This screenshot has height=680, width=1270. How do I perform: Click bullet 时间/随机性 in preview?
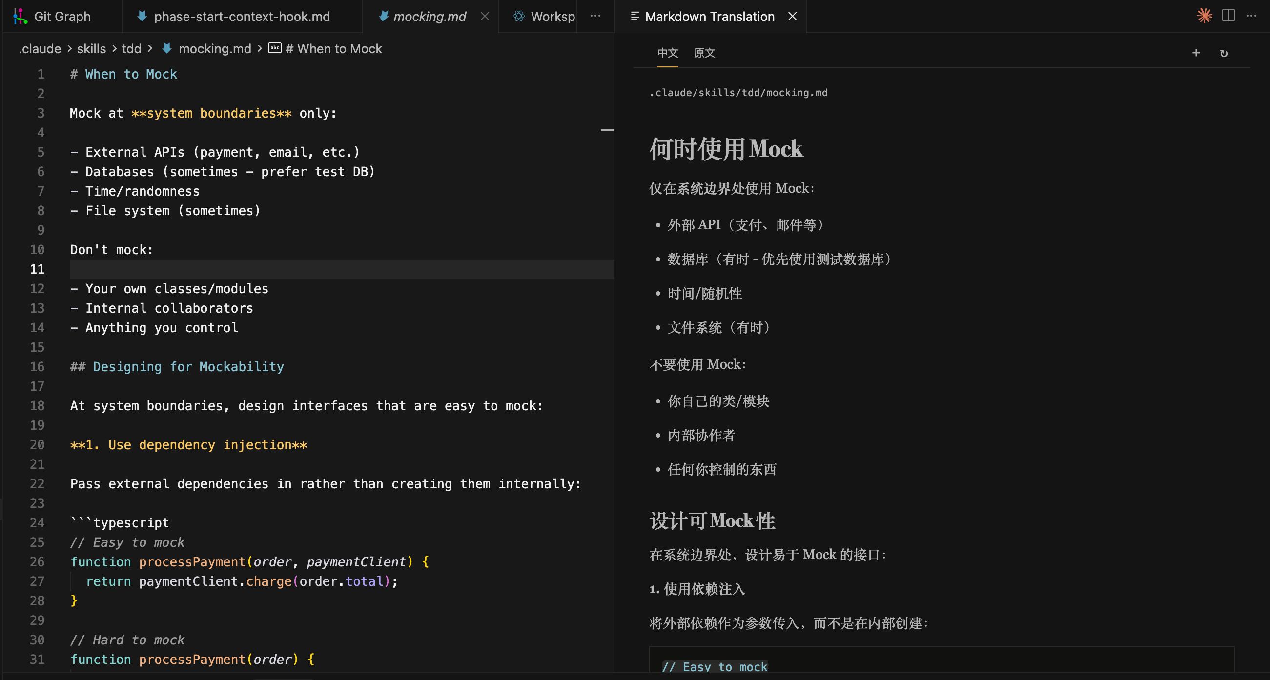(x=704, y=294)
